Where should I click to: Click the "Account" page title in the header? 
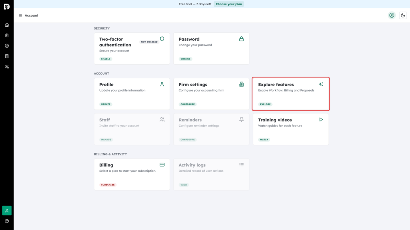coord(31,16)
